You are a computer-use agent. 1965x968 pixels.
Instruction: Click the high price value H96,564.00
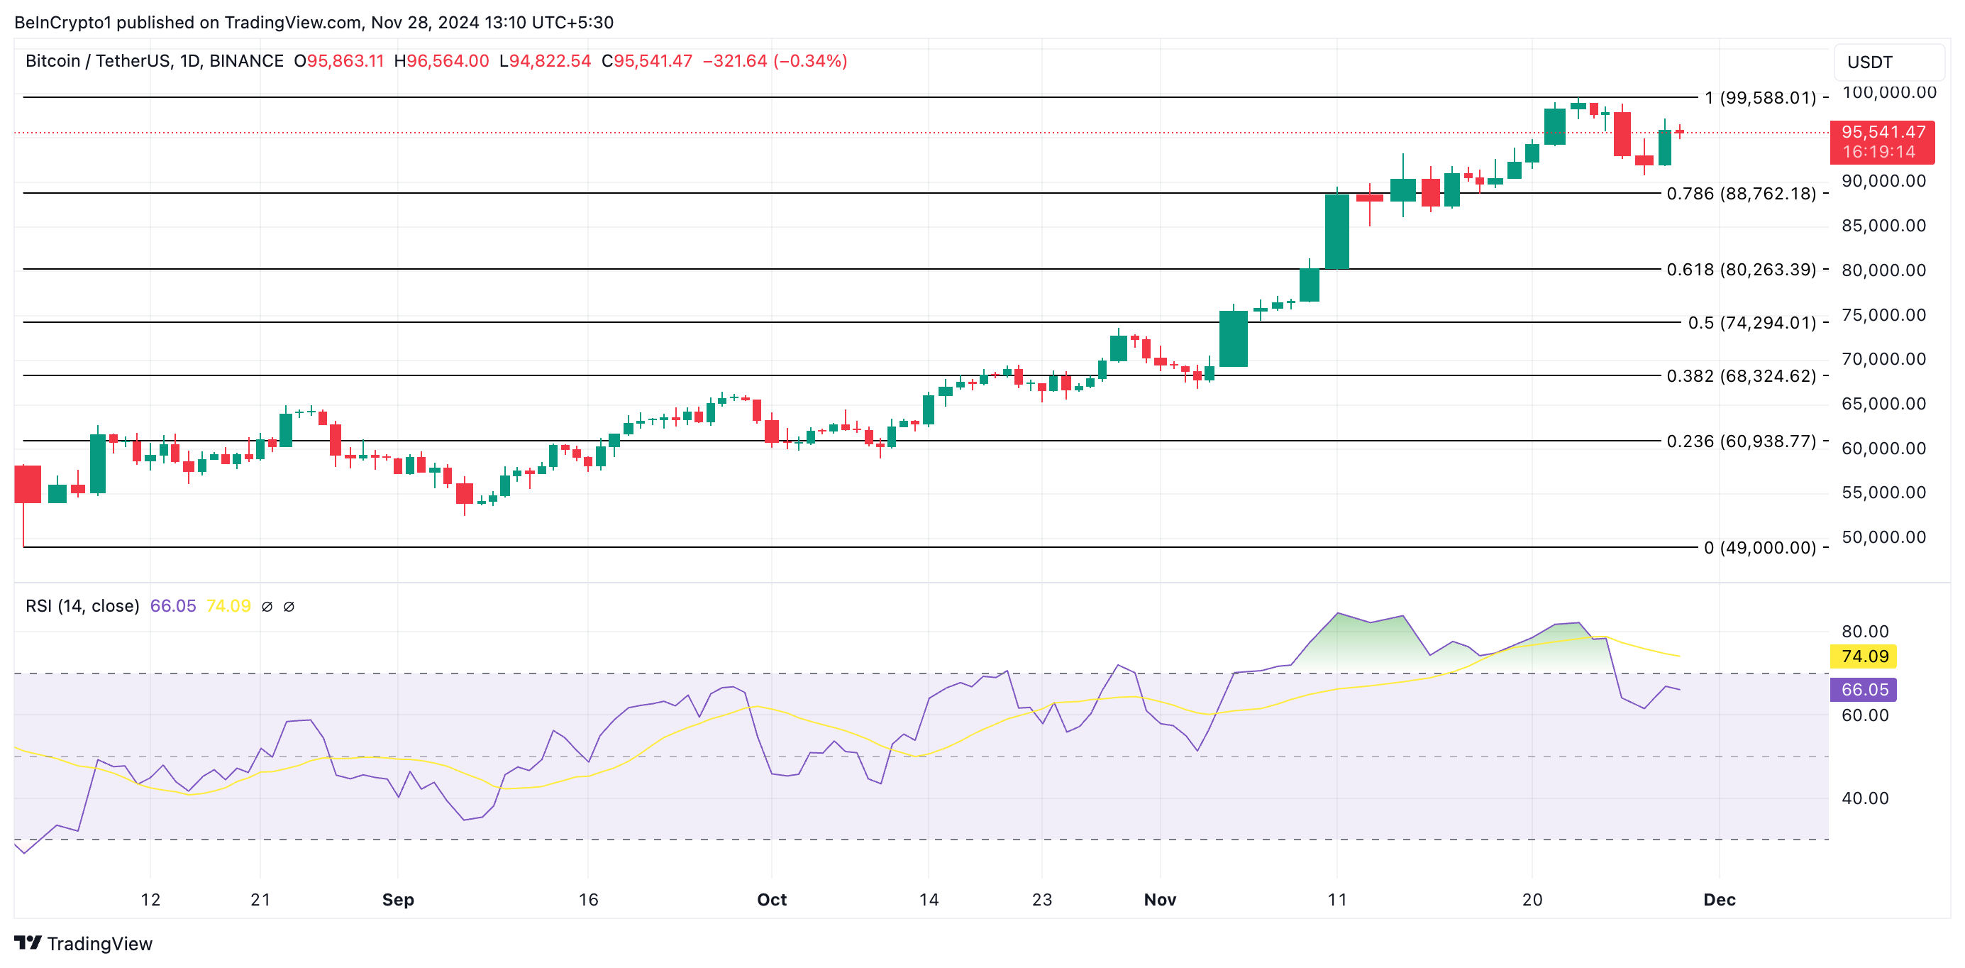pyautogui.click(x=442, y=61)
